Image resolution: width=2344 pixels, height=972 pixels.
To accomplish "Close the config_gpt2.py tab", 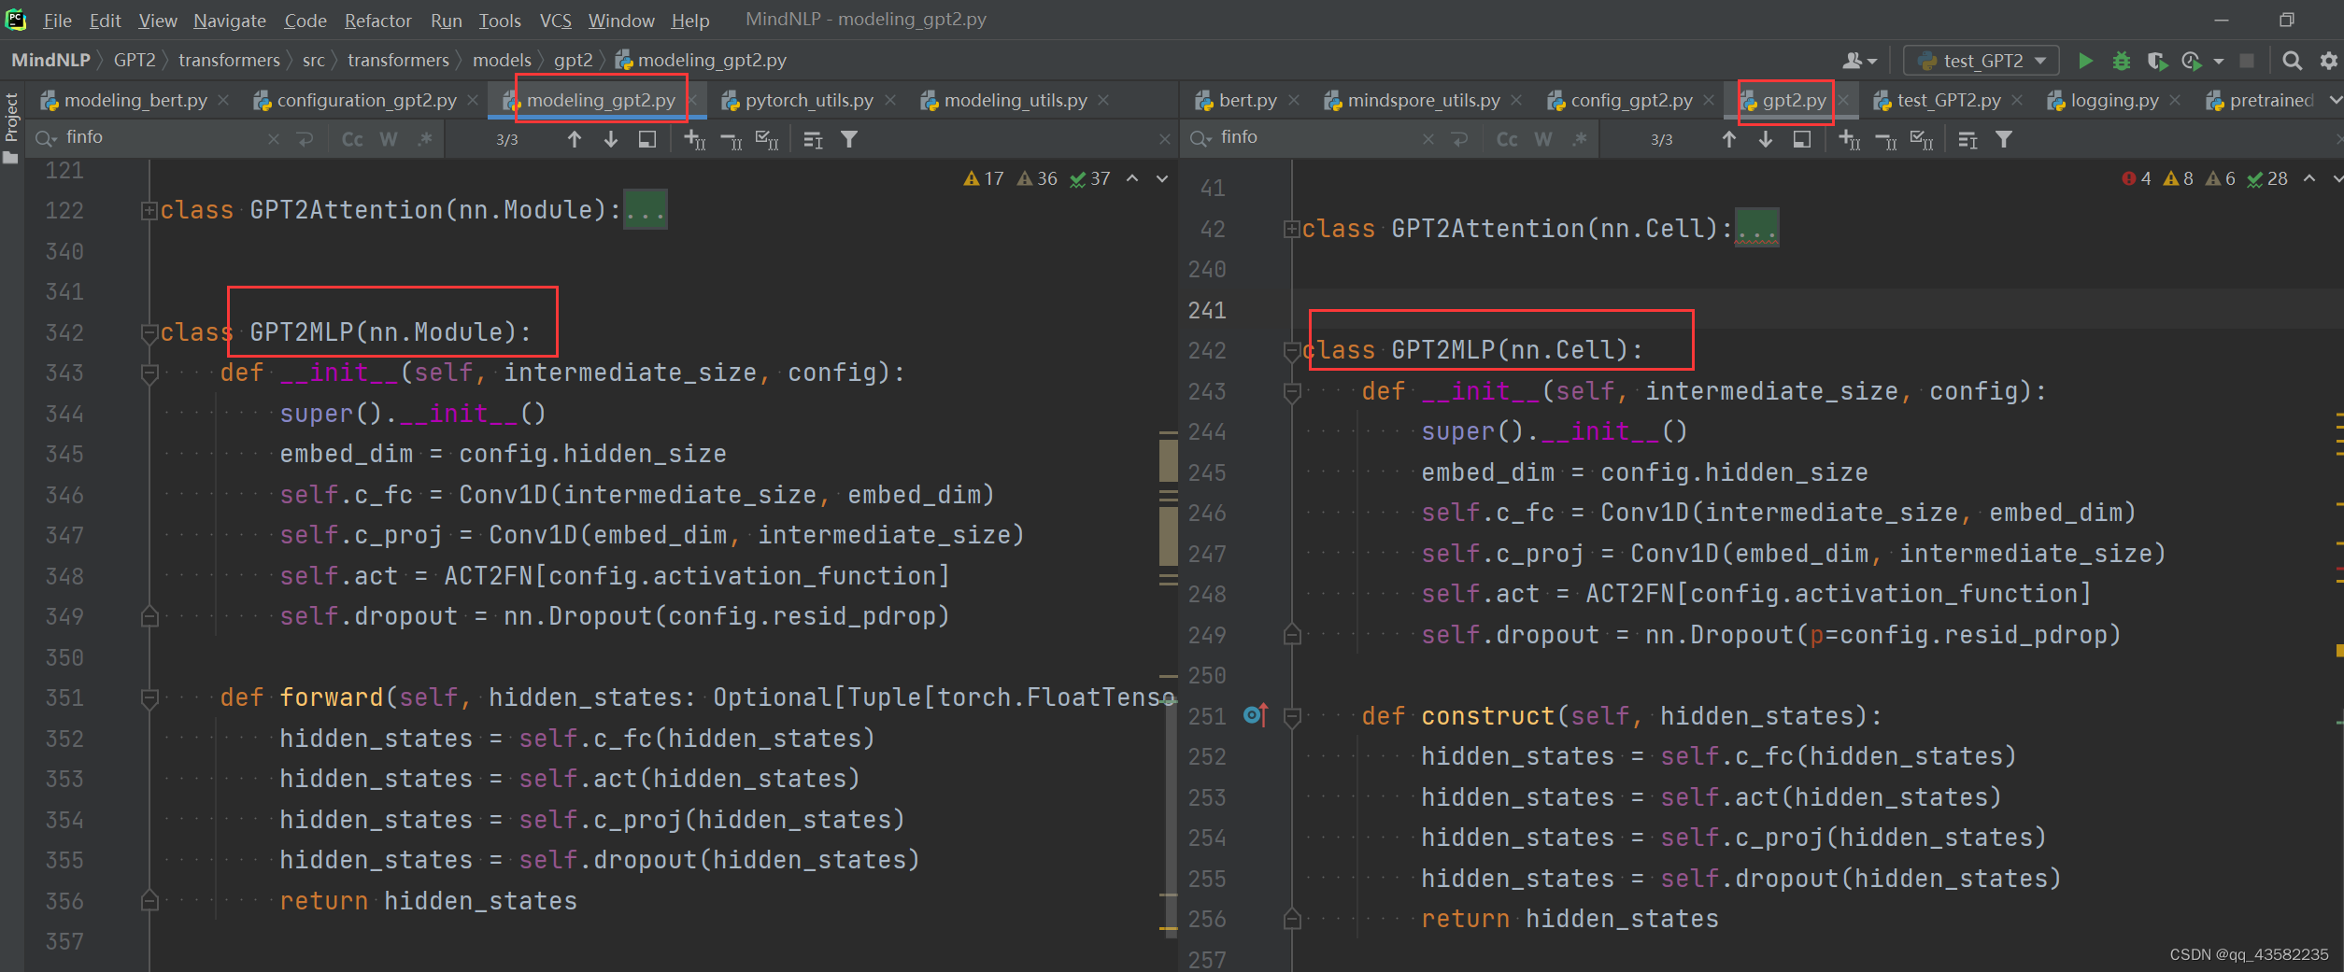I will pos(1709,100).
